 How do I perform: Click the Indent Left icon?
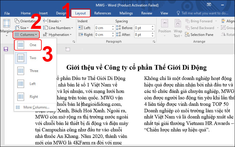point(80,28)
